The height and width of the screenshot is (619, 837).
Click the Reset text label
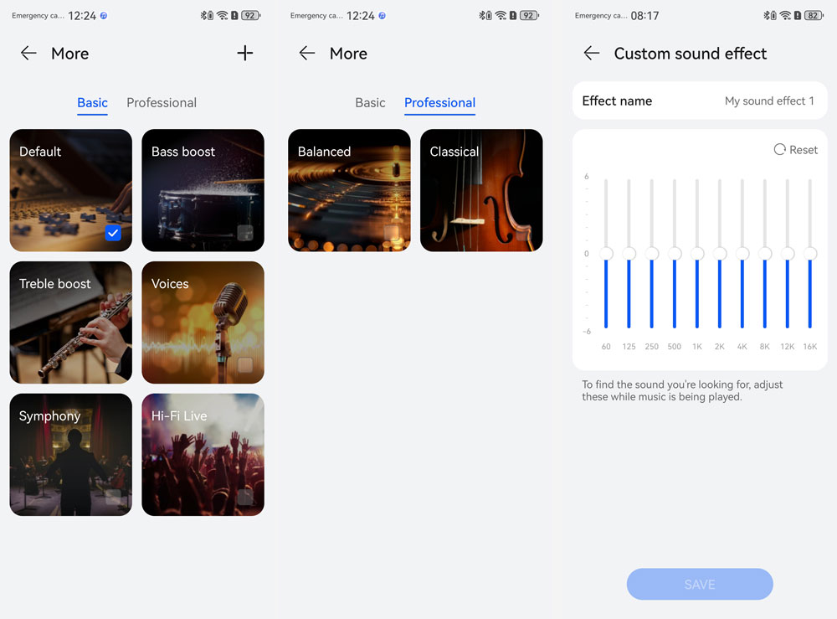[x=804, y=150]
